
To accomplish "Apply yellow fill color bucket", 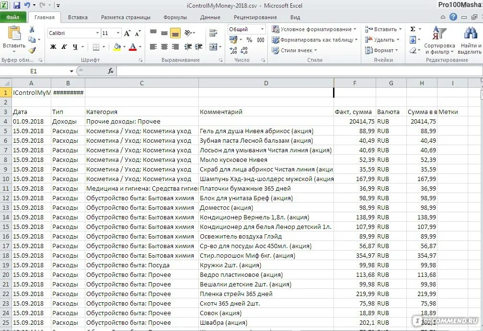I will [117, 47].
